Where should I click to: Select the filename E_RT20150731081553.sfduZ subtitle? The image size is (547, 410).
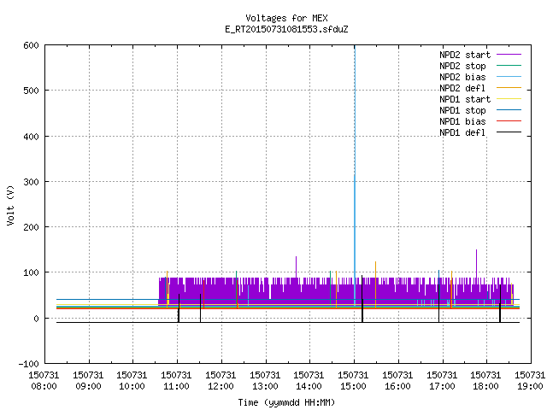[x=286, y=29]
